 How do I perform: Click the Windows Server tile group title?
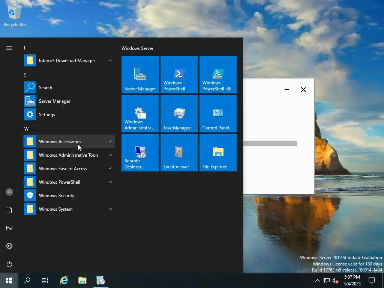point(137,48)
